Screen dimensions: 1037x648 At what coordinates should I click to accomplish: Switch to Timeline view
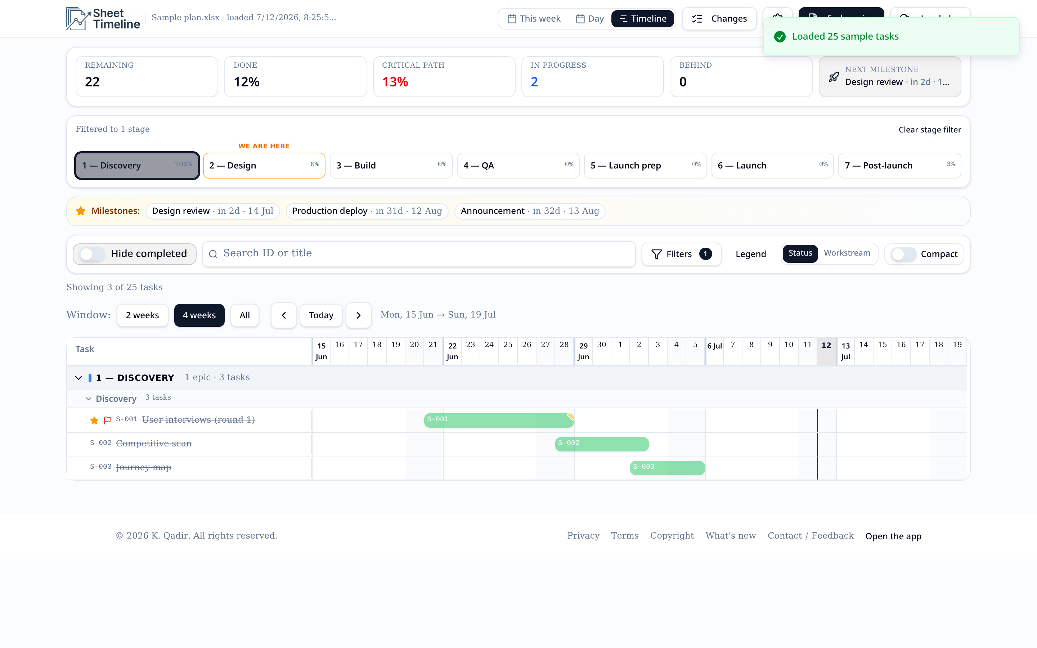(x=642, y=19)
